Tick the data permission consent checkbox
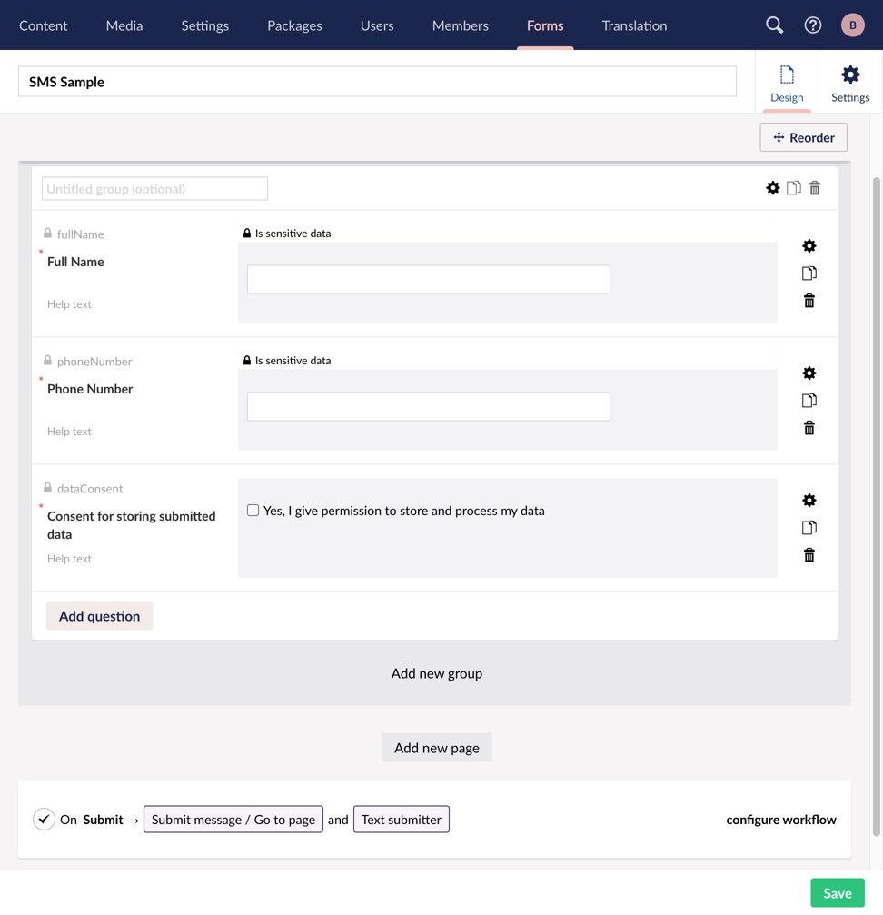 pyautogui.click(x=253, y=511)
